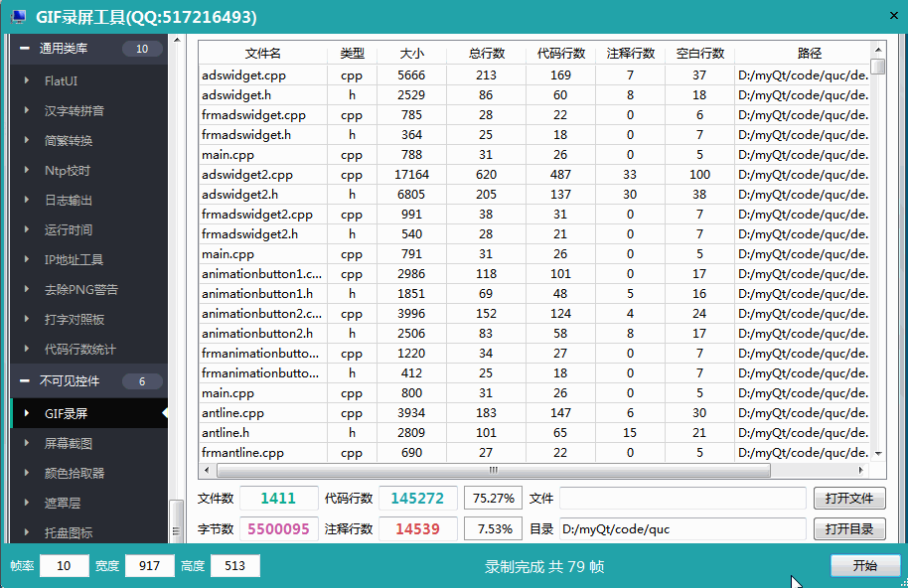Image resolution: width=908 pixels, height=588 pixels.
Task: Collapse the 通用类库 section
Action: [25, 49]
